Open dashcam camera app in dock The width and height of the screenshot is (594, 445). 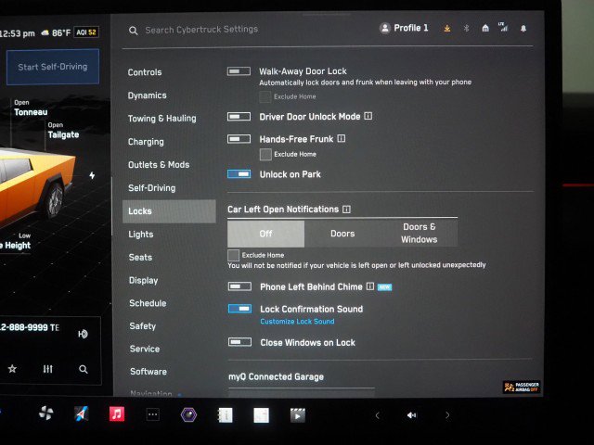coord(188,414)
